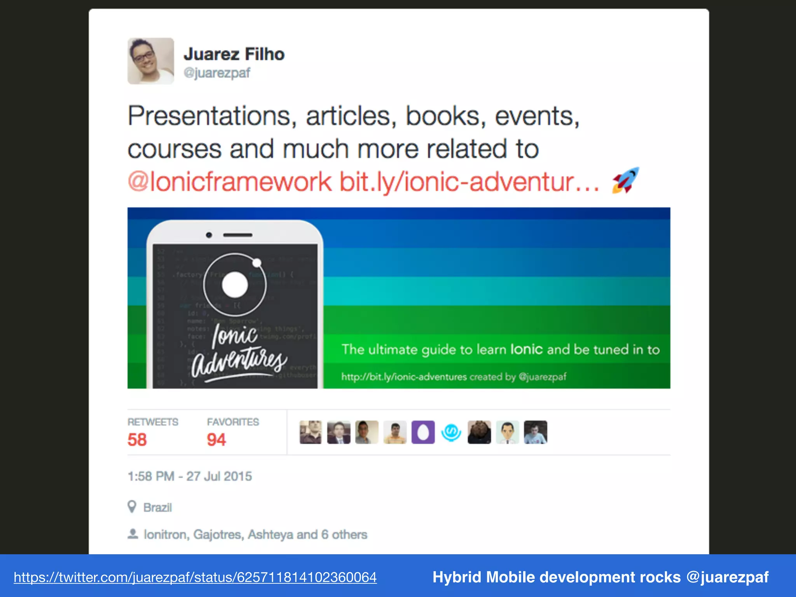Open the Brazil location
796x597 pixels.
(157, 508)
